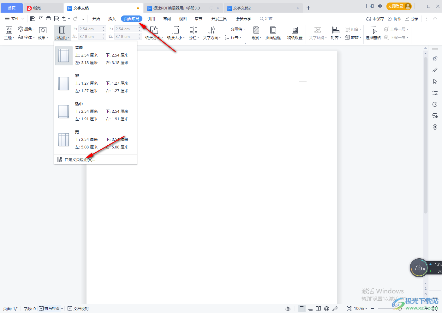Open Print Preview icon

pos(57,19)
